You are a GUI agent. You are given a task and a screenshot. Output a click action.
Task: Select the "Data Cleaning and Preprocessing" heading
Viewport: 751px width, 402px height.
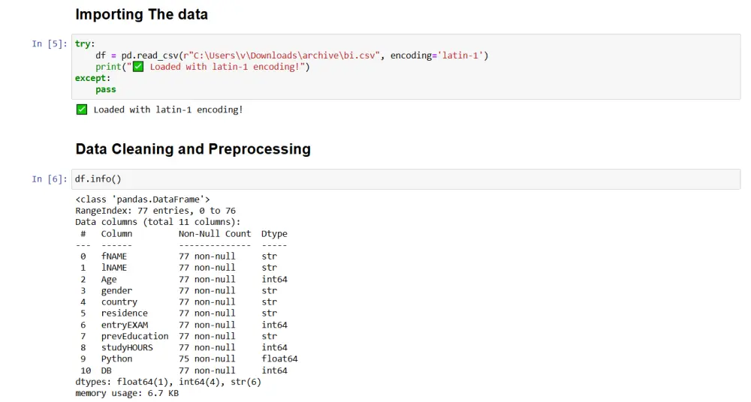coord(193,149)
